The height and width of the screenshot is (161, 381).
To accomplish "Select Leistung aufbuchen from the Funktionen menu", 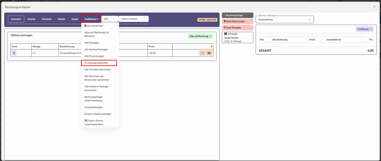I will click(99, 63).
